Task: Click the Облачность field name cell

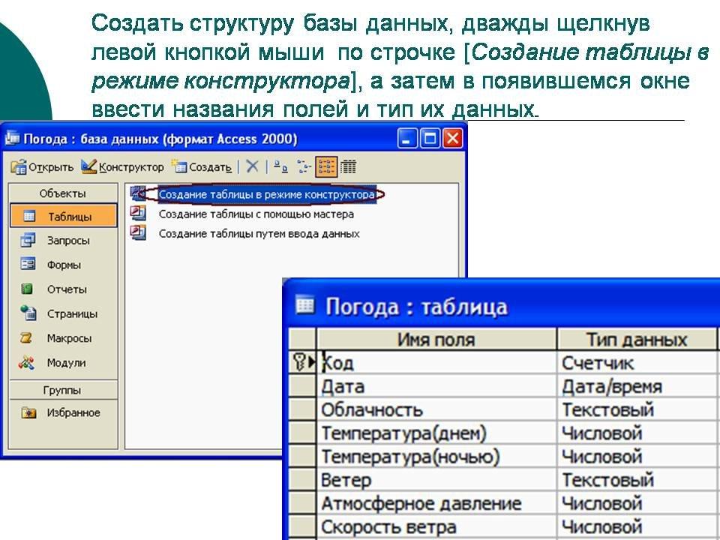Action: [436, 410]
